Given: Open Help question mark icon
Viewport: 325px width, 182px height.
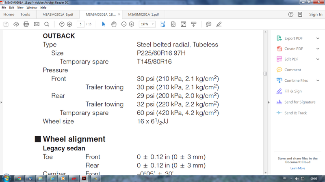Looking at the screenshot, I should [x=291, y=15].
